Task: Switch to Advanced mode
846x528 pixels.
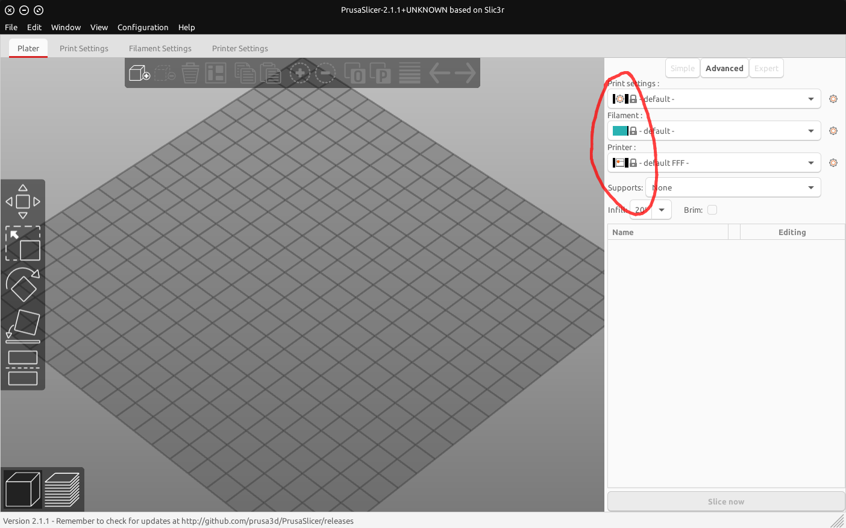Action: click(x=724, y=68)
